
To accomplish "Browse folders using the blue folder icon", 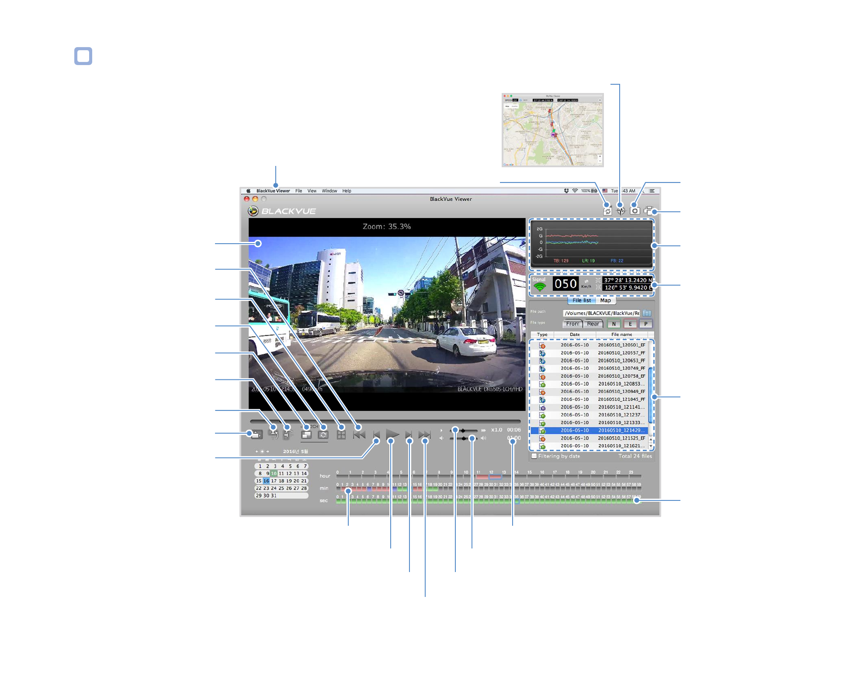I will (647, 313).
